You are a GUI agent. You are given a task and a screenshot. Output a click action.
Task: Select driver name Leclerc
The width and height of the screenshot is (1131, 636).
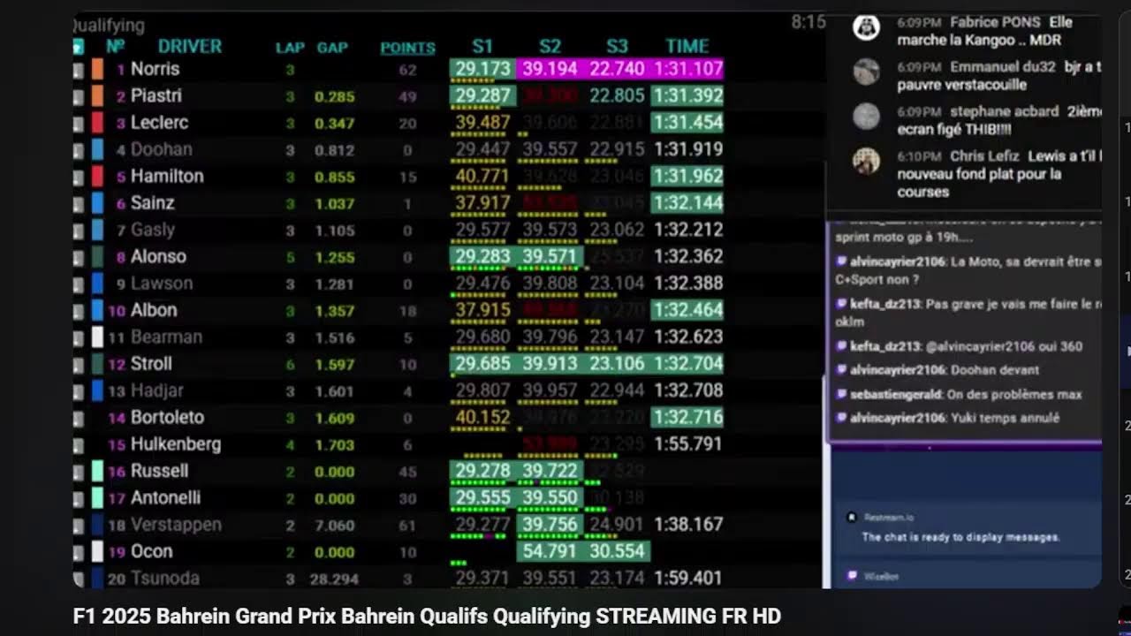coord(159,123)
